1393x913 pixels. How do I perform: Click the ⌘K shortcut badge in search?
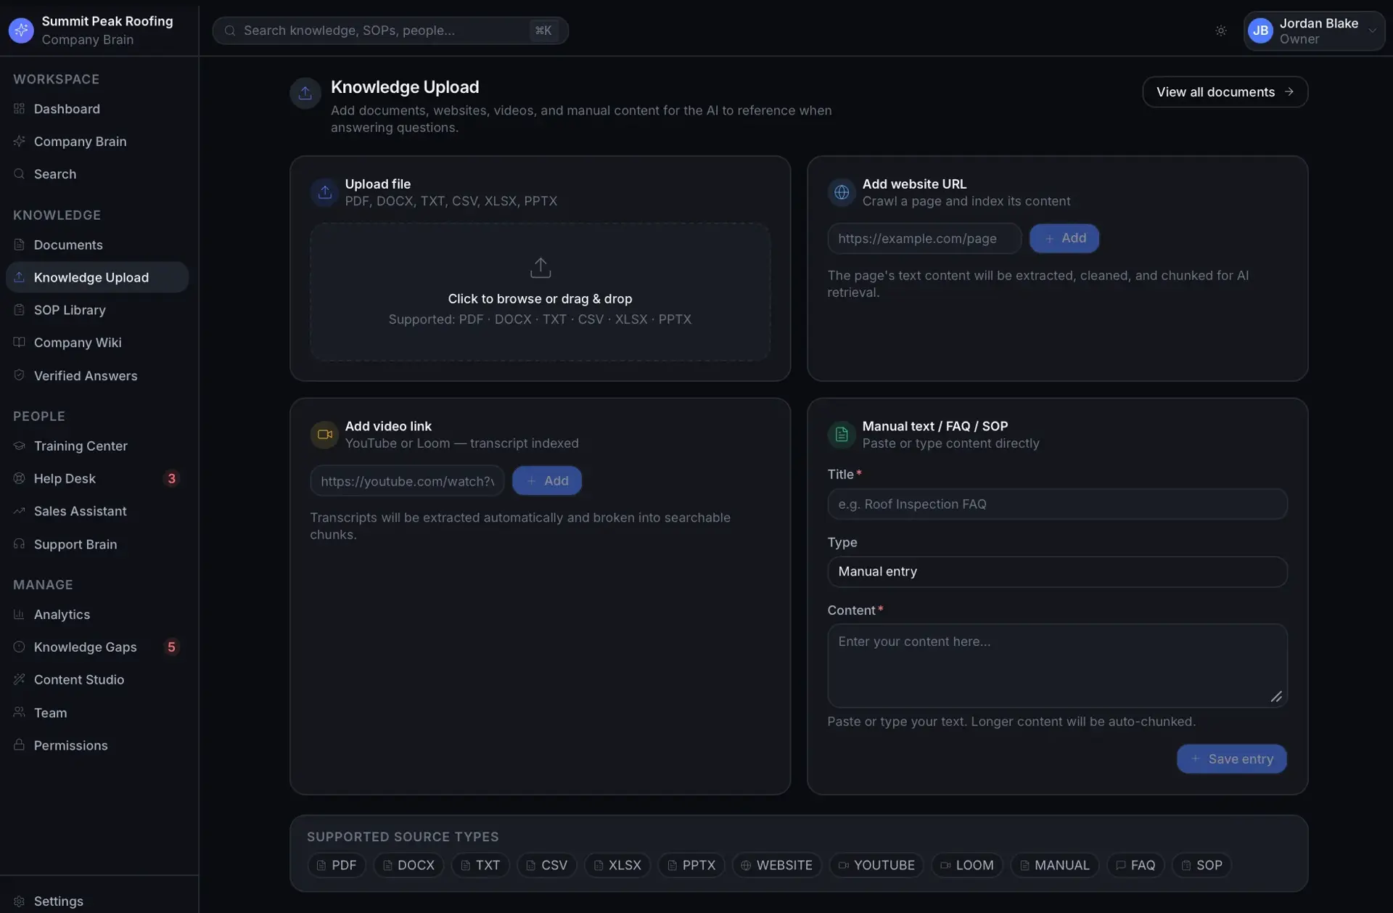coord(543,30)
